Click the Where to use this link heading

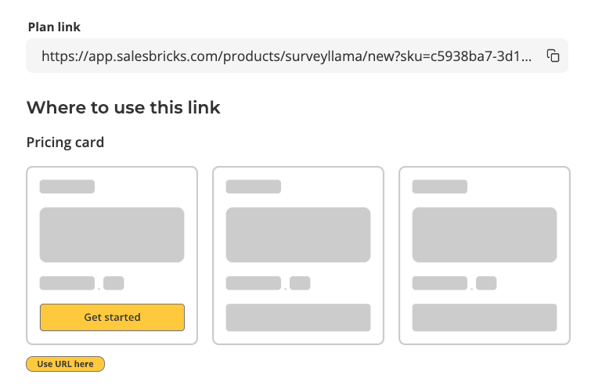[124, 107]
